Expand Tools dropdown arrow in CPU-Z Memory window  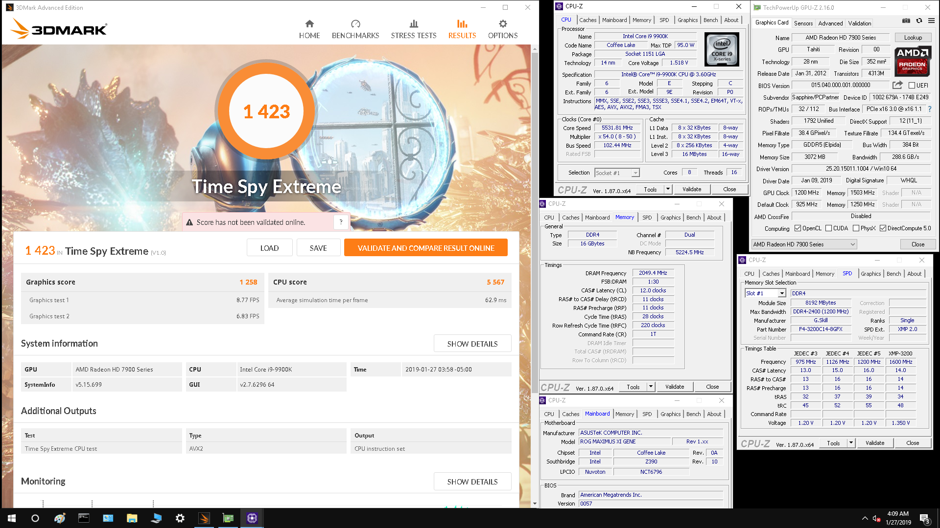pos(651,387)
